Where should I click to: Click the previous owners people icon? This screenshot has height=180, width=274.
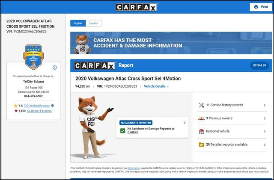pos(201,118)
